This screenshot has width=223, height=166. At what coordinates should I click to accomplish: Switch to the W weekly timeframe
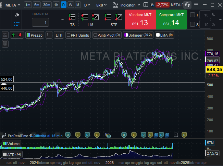pyautogui.click(x=71, y=5)
